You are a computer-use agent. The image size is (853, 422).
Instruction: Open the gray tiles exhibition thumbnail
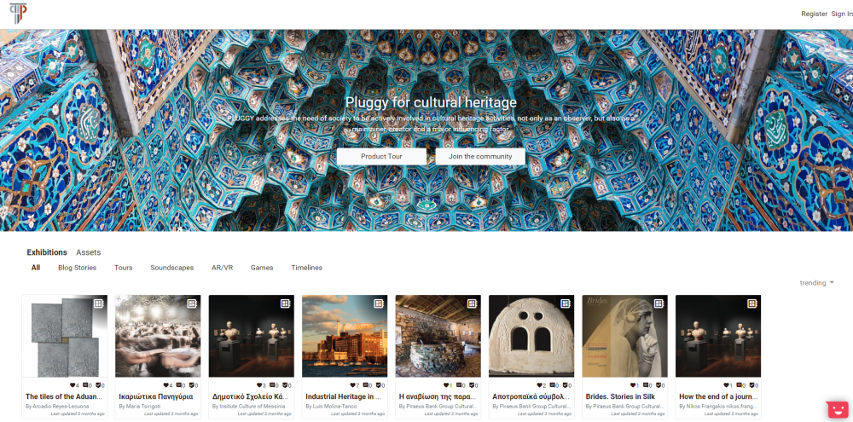coord(65,336)
